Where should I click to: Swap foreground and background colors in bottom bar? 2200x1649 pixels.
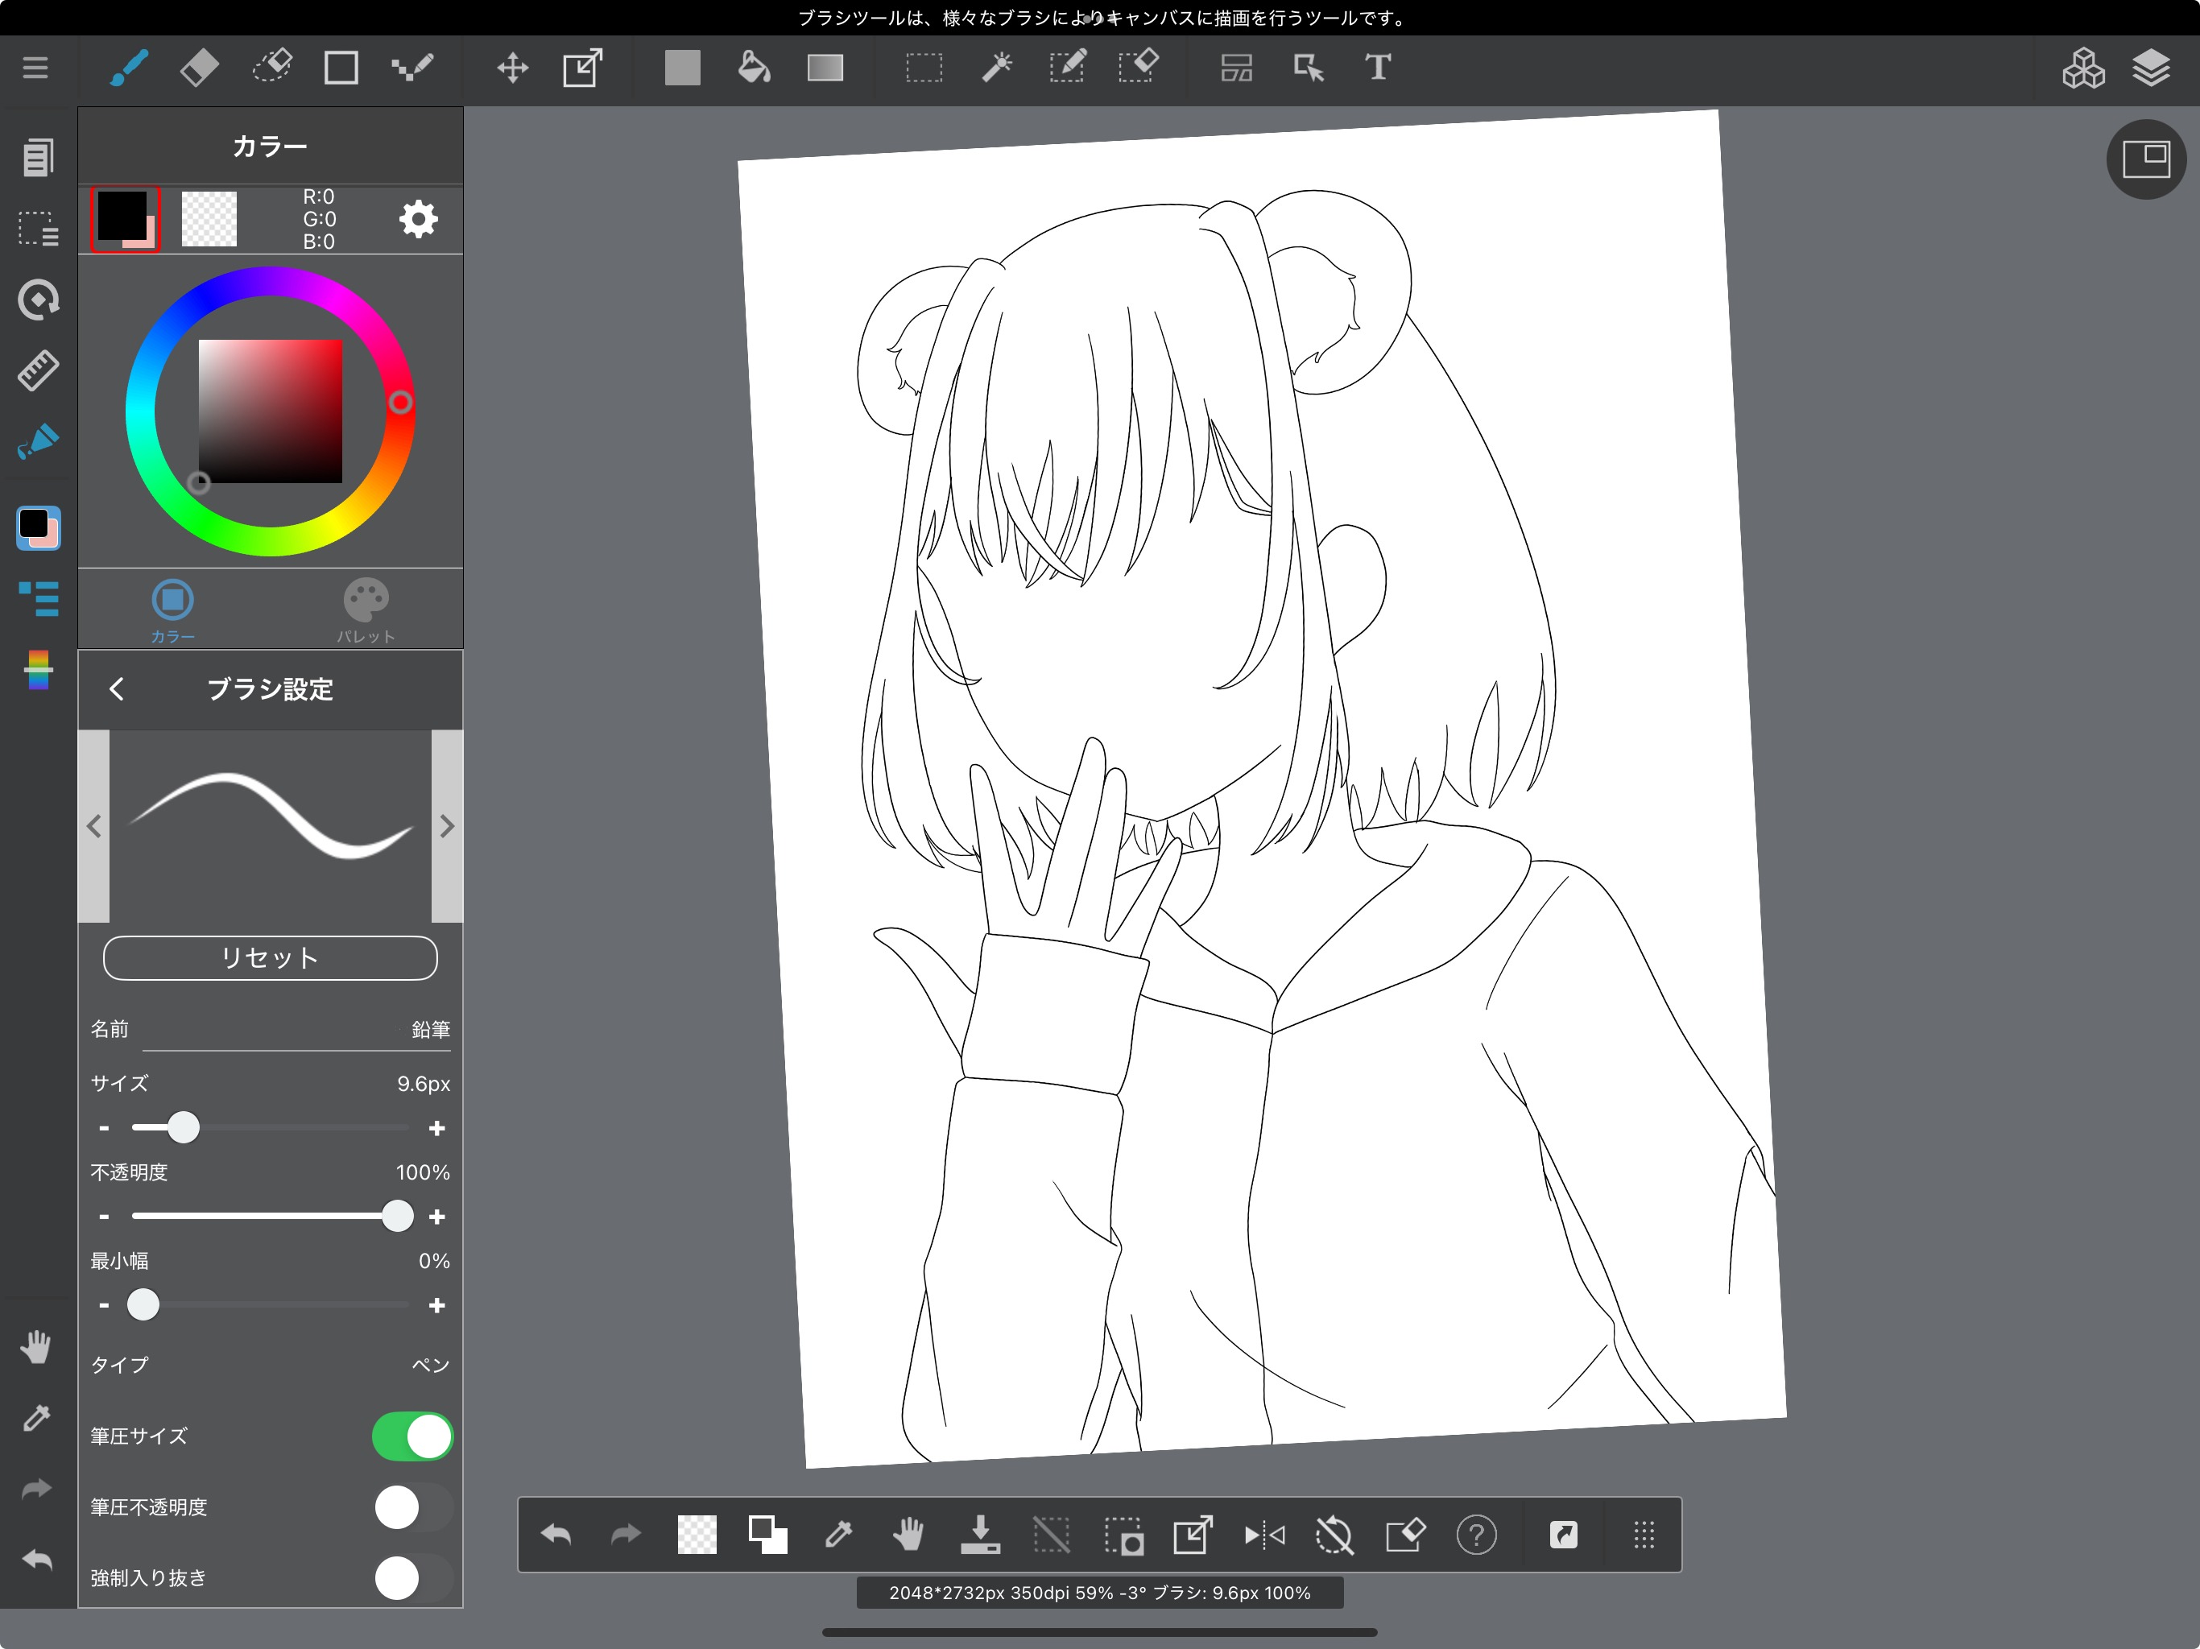click(767, 1535)
